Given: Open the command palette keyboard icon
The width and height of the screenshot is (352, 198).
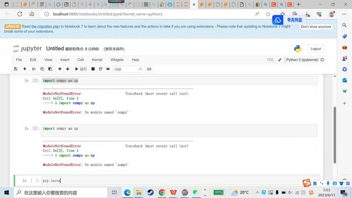Looking at the screenshot, I should coord(149,69).
